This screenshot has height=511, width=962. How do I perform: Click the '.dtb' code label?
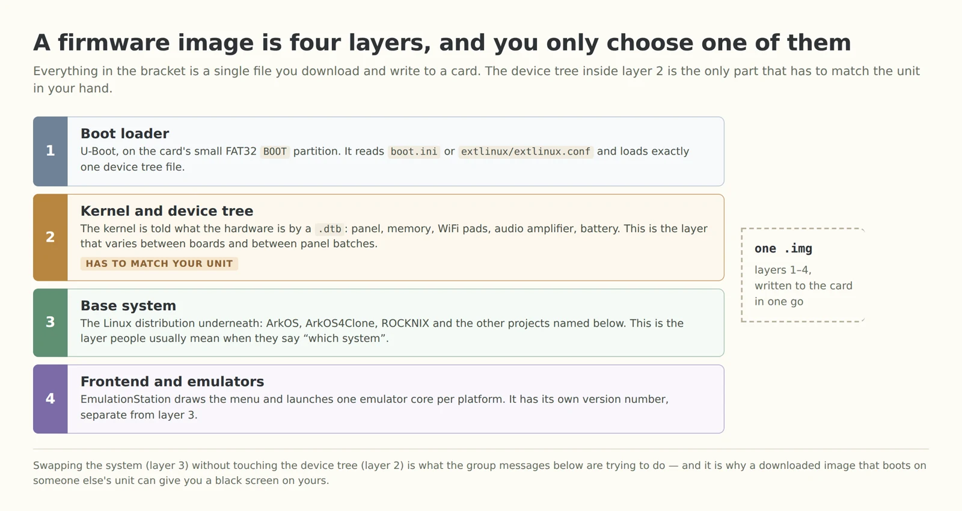tap(329, 229)
